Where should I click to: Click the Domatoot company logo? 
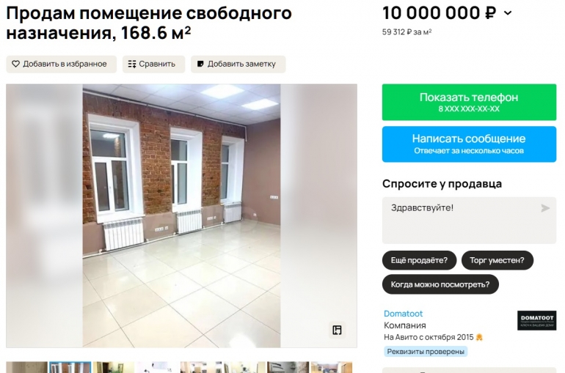tap(537, 320)
